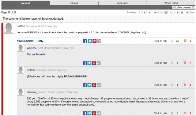Upvote the comment rated 23 up
This screenshot has width=196, height=116.
(x=172, y=41)
